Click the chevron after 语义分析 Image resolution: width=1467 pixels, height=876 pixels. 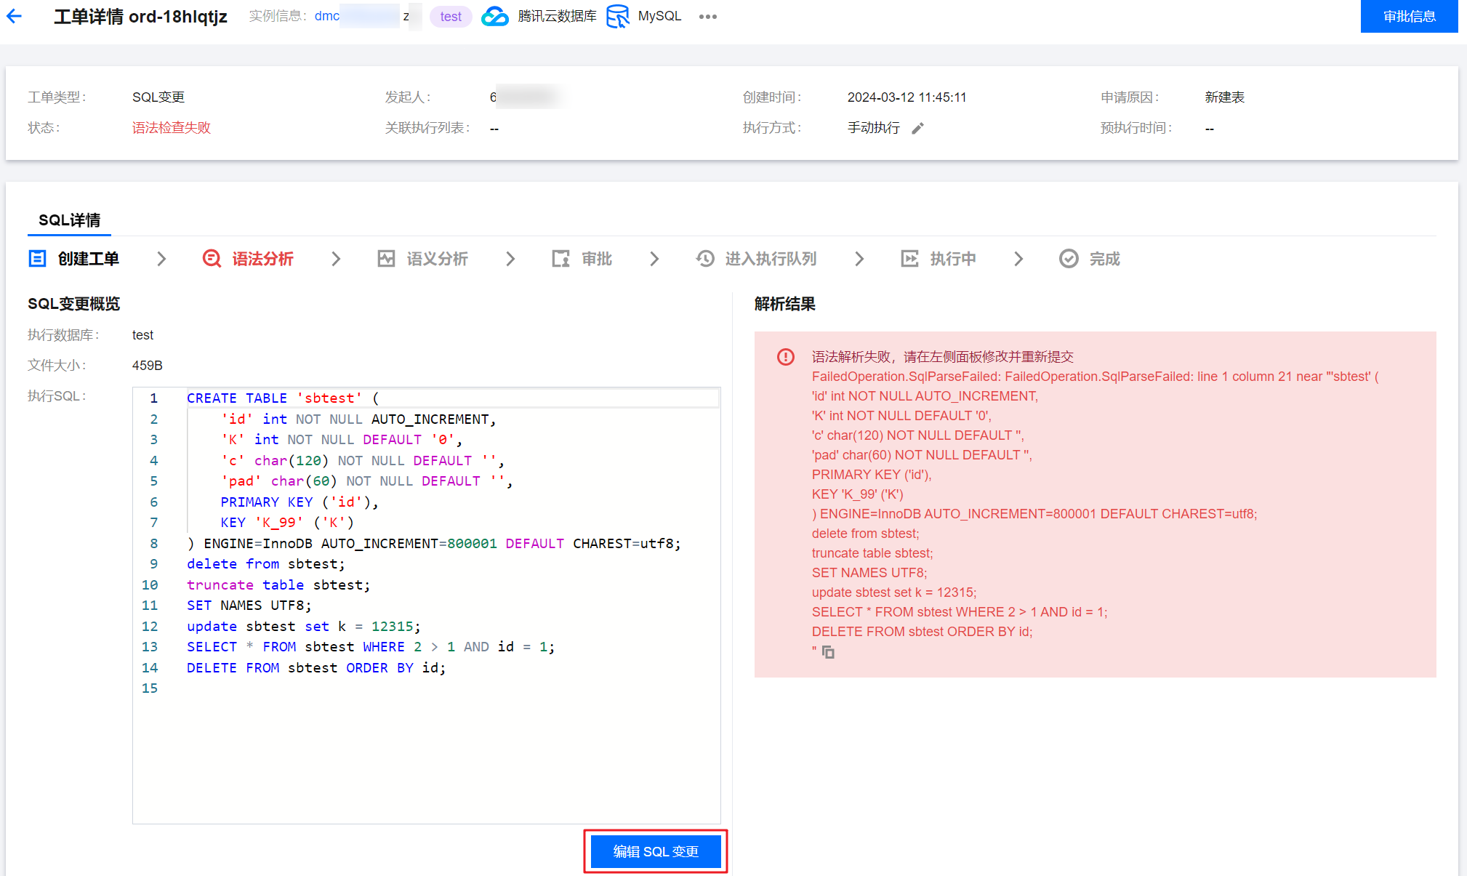pos(510,259)
